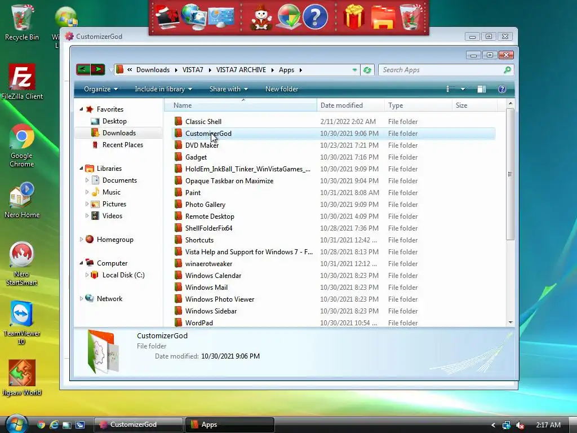577x433 pixels.
Task: Sort by the Name column header
Action: 241,105
